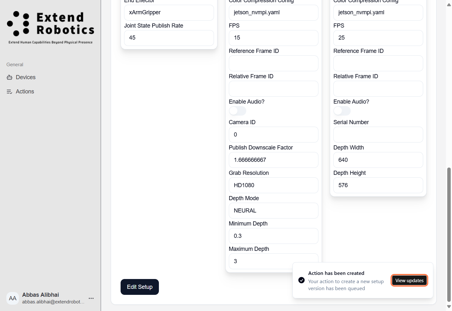The height and width of the screenshot is (311, 452).
Task: Select the Depth Width field
Action: 378,160
